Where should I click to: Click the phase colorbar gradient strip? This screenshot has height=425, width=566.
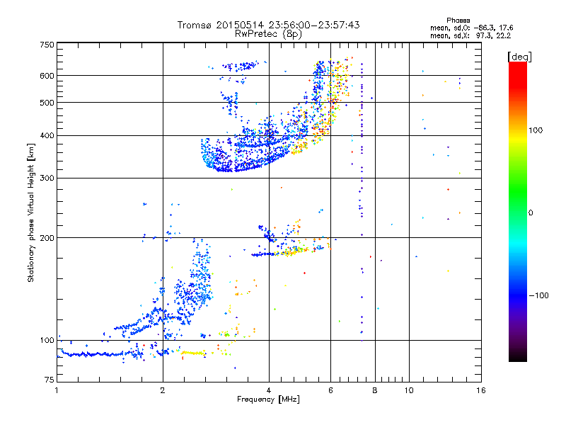tap(518, 211)
